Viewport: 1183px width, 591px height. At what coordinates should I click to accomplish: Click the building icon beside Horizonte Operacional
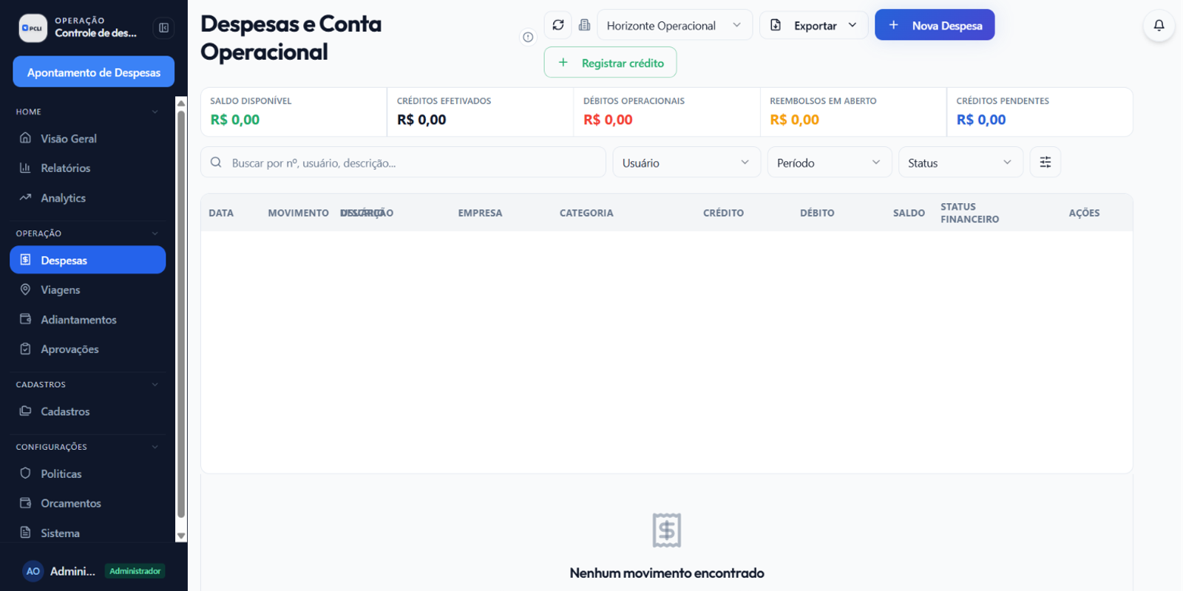584,25
